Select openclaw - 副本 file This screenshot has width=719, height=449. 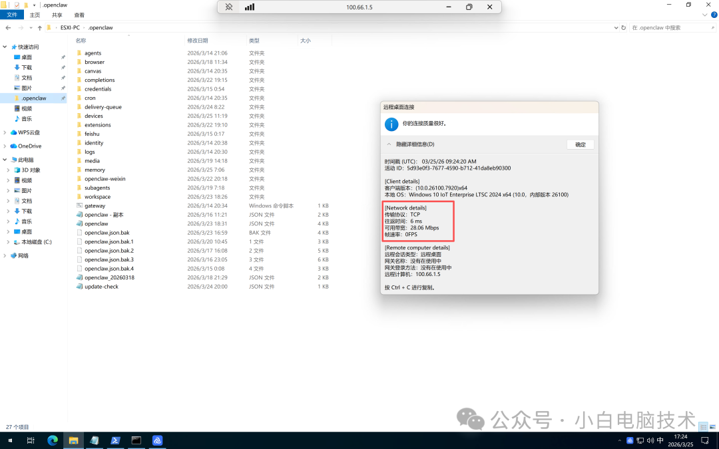tap(104, 215)
